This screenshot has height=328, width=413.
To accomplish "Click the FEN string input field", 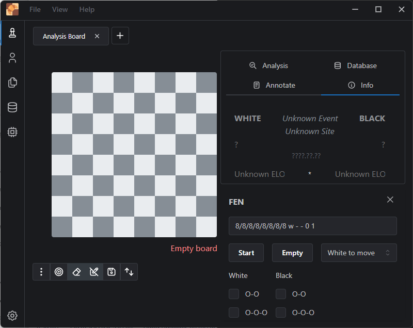I will pyautogui.click(x=313, y=226).
